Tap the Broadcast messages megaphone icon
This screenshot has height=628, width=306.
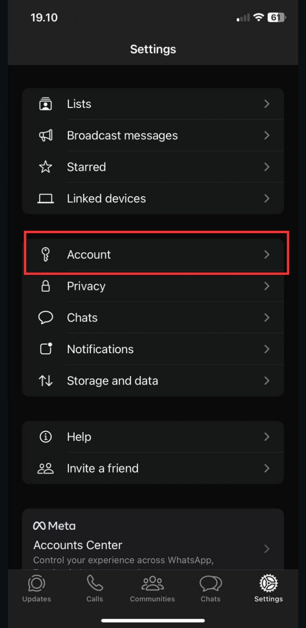tap(45, 135)
